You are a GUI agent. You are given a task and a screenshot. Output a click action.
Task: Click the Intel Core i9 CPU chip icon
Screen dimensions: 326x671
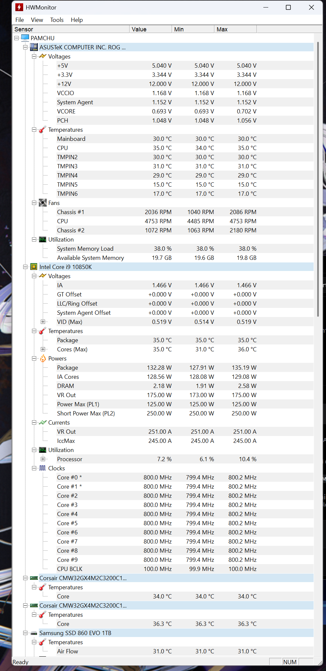point(34,267)
